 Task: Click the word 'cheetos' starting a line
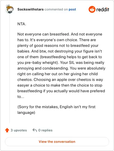[x=25, y=80]
